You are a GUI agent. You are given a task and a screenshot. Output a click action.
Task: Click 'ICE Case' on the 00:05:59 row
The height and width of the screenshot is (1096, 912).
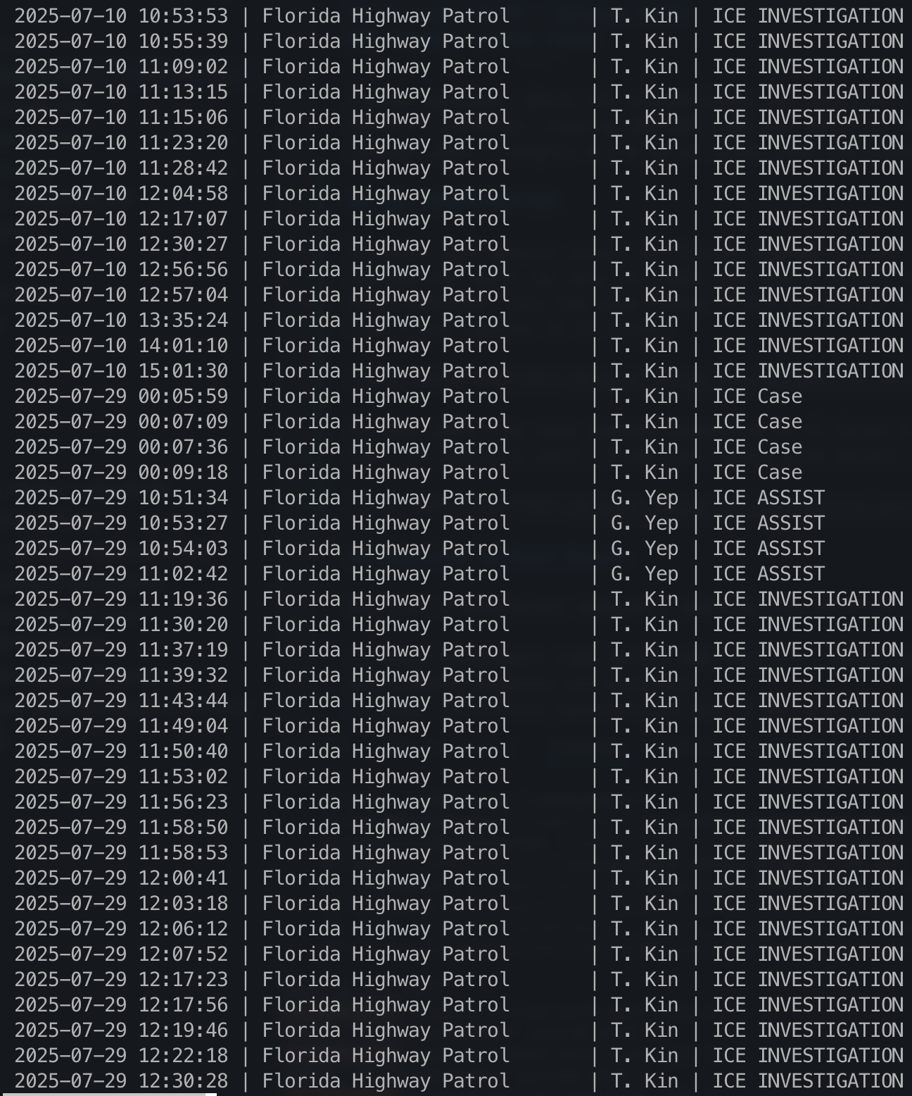coord(757,397)
